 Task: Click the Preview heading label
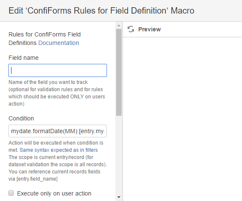click(x=149, y=29)
